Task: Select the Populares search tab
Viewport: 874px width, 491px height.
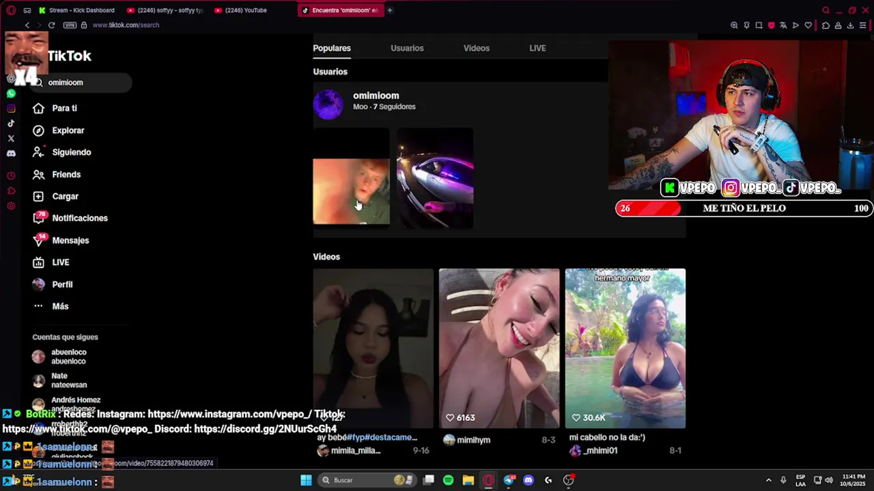Action: [332, 48]
